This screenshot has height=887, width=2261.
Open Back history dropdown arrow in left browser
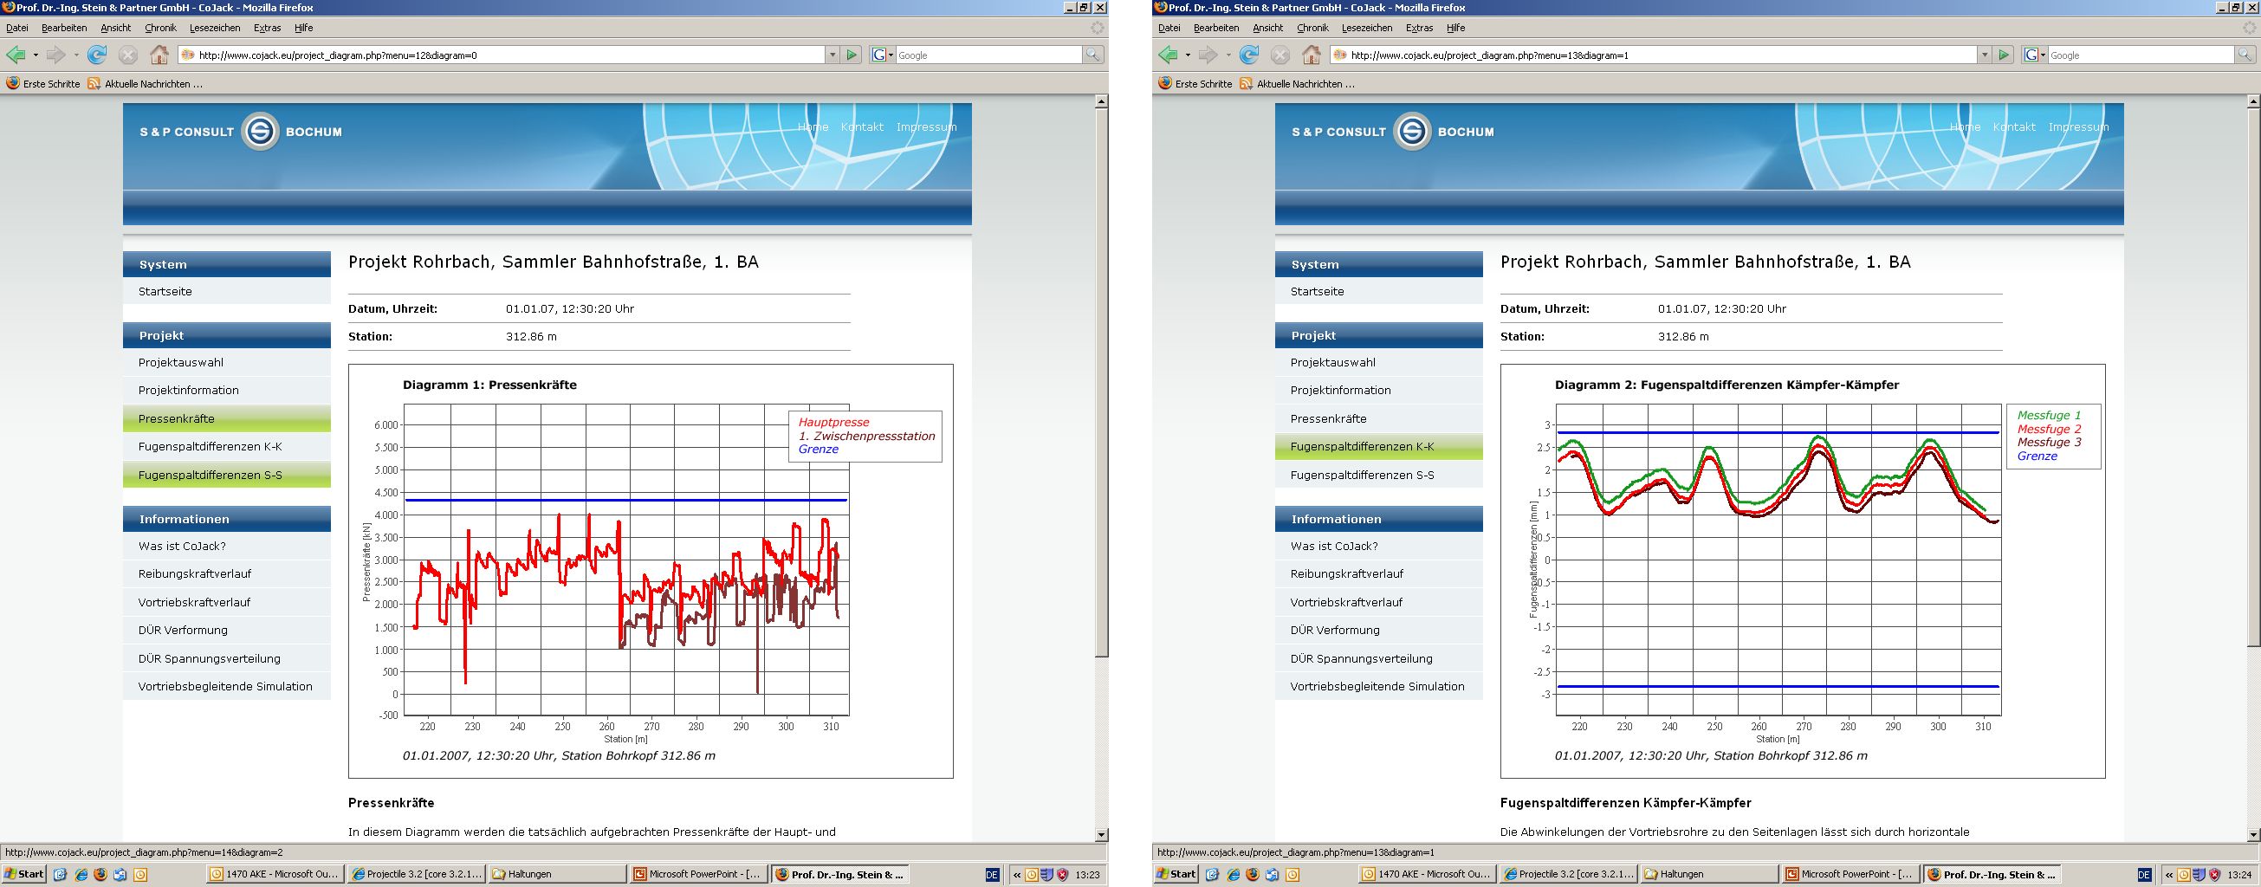pyautogui.click(x=36, y=55)
